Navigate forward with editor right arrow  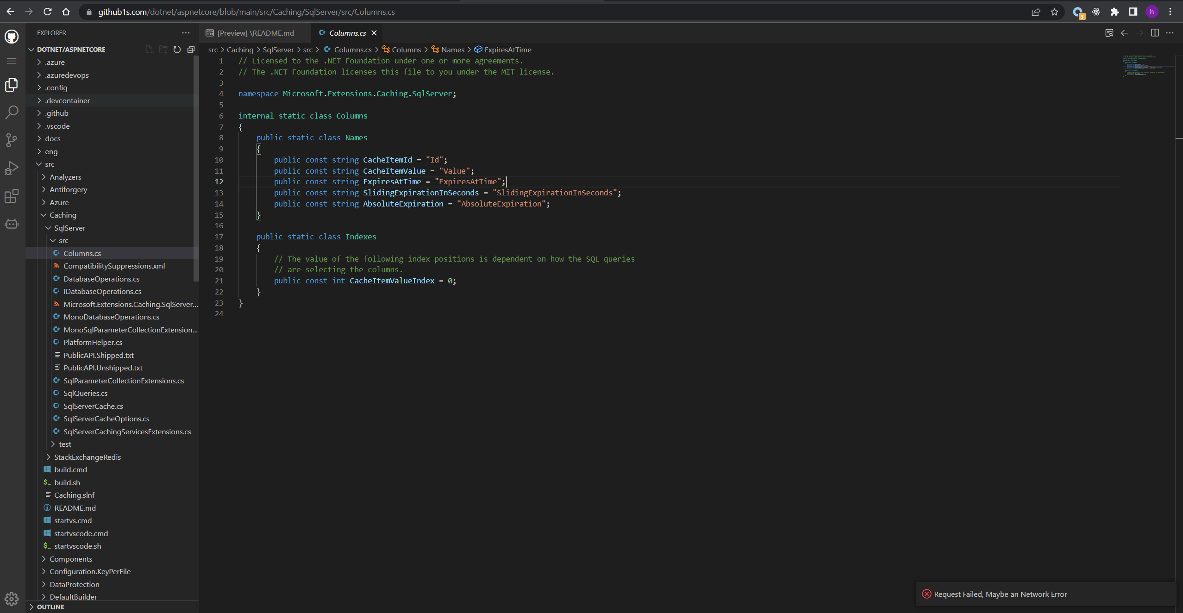point(1139,33)
